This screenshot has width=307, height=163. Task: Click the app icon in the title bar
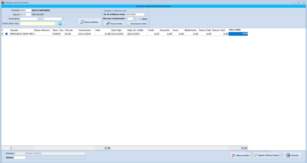[x=3, y=2]
